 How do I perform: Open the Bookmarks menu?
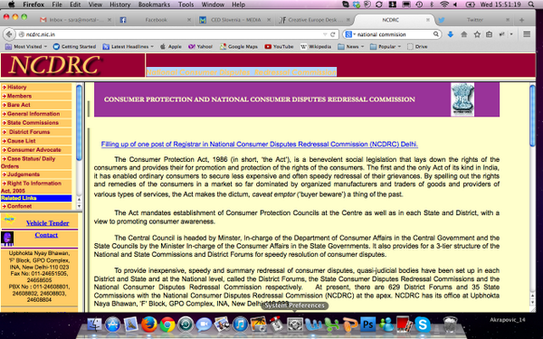154,5
